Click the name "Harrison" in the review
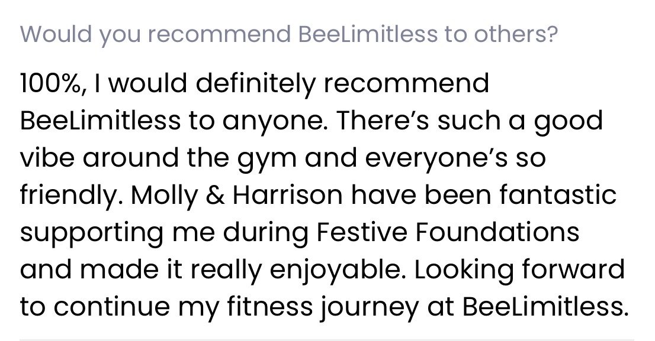Screen dimensions: 655x341 point(287,195)
